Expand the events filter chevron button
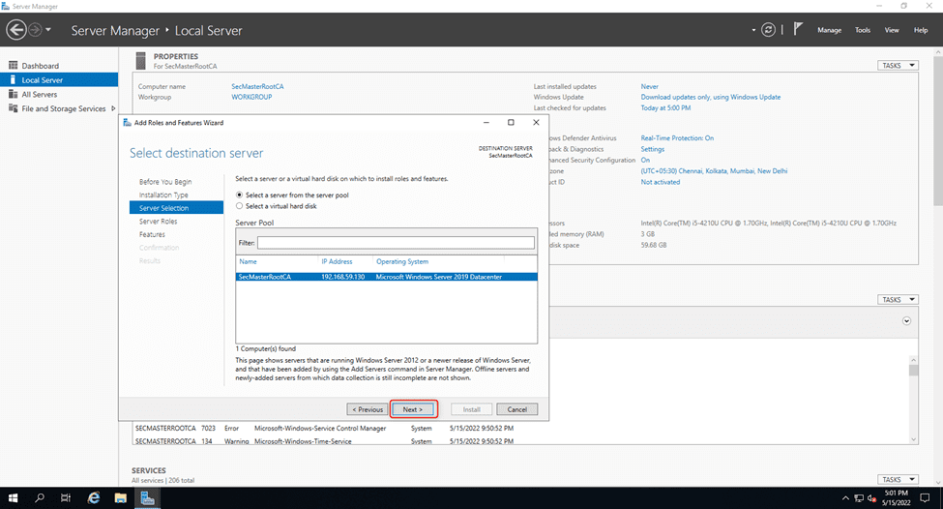943x509 pixels. (906, 321)
